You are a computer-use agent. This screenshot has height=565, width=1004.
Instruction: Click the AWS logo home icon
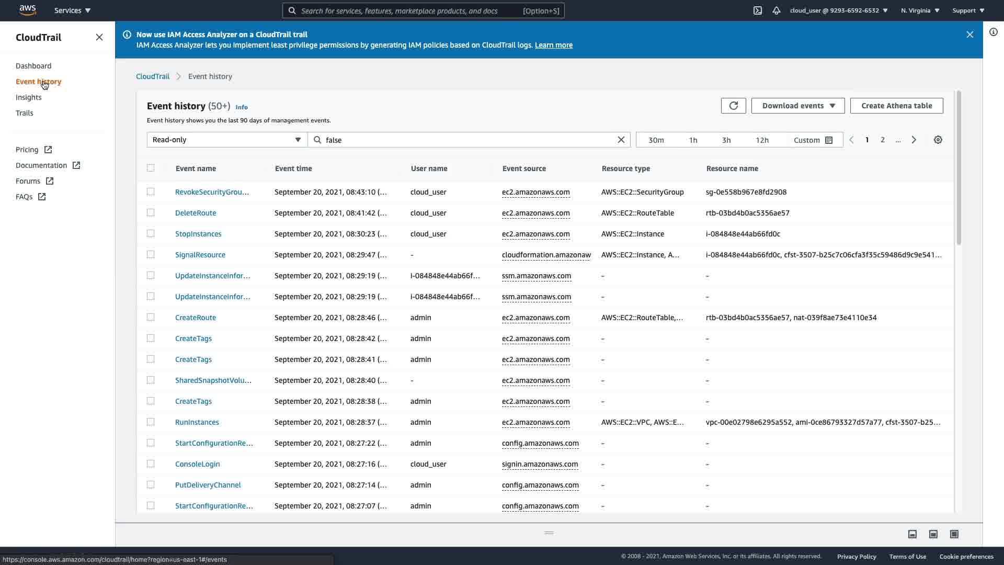click(x=27, y=10)
